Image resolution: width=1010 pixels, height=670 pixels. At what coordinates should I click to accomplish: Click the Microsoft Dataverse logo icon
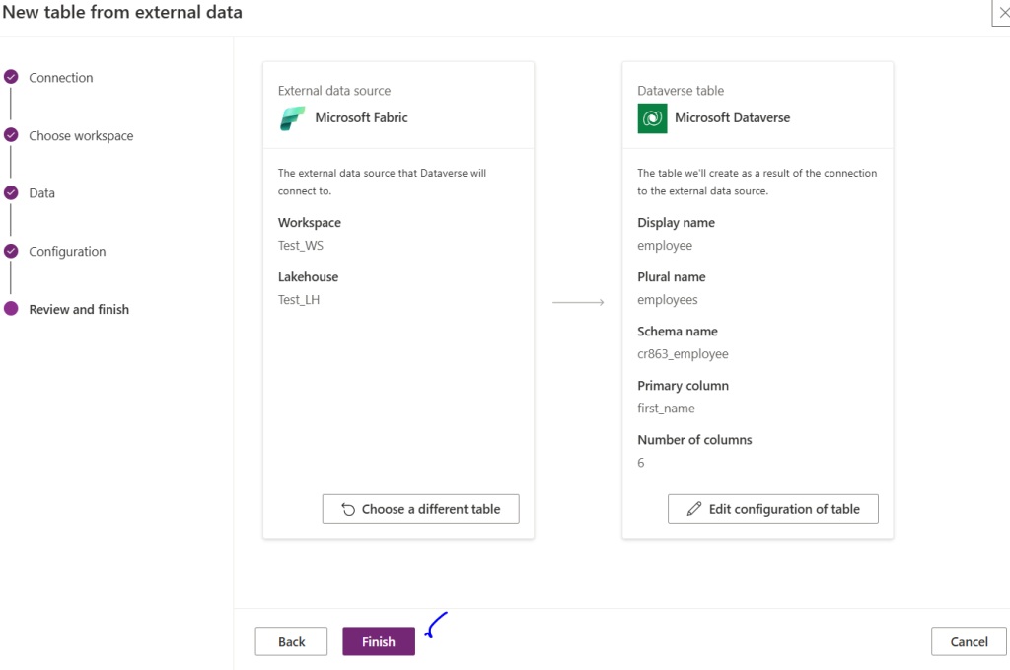[652, 118]
